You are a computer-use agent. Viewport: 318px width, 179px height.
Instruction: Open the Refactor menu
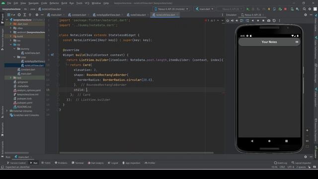(54, 3)
